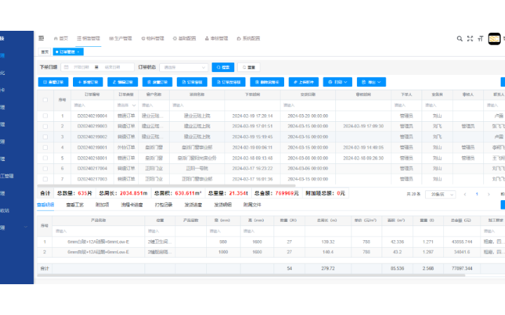Click the blue 搜索 button
The height and width of the screenshot is (315, 505).
(x=222, y=67)
